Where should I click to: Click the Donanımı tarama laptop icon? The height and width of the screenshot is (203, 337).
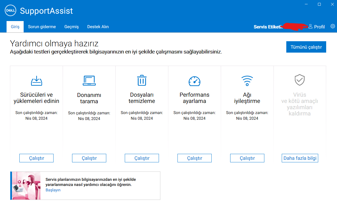(x=89, y=80)
